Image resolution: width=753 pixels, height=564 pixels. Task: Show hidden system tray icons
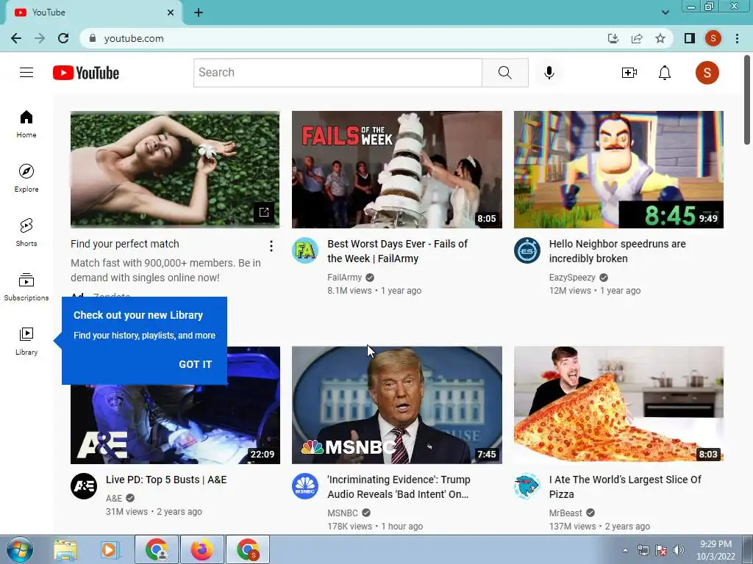(625, 550)
